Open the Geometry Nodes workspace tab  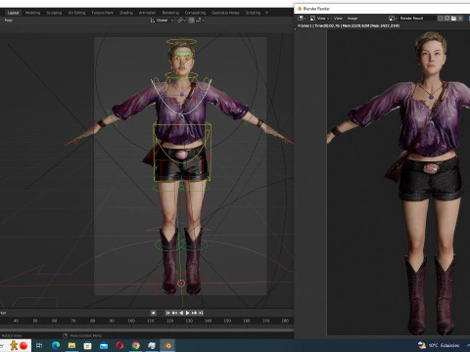point(225,13)
